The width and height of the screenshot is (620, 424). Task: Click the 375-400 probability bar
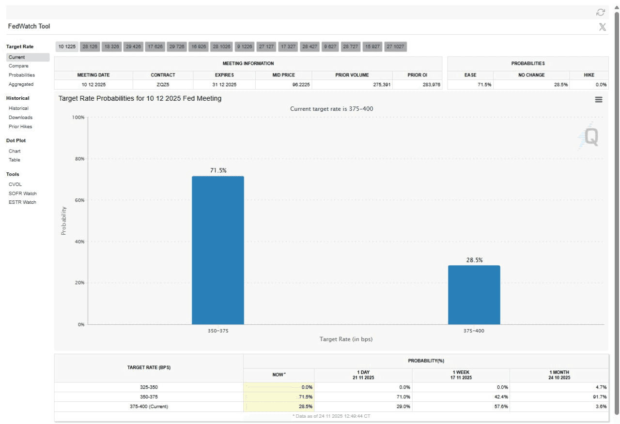pos(474,295)
